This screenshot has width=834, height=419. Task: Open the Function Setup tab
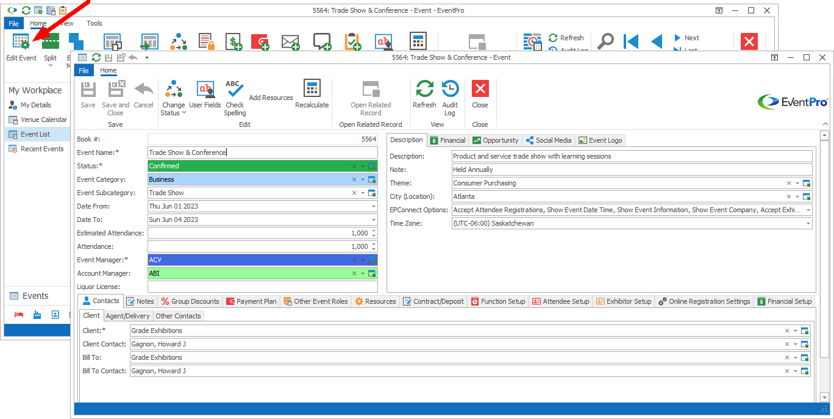[x=498, y=301]
